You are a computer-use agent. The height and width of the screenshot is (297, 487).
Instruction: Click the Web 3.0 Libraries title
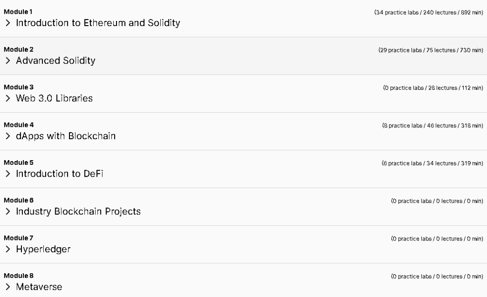(x=54, y=98)
